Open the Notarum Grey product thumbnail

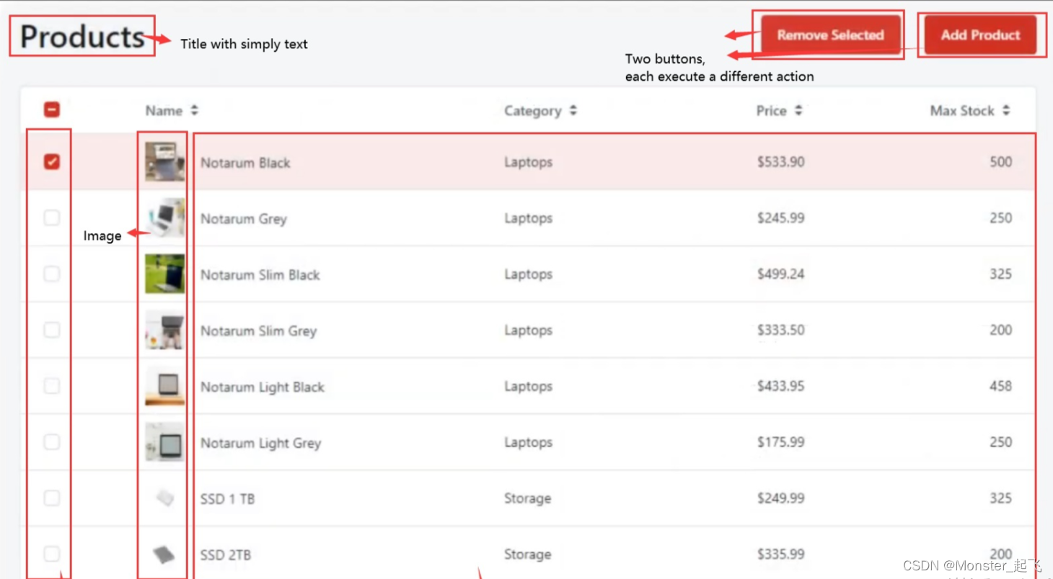pyautogui.click(x=164, y=217)
